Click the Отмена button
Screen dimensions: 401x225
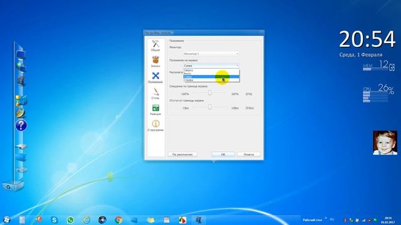249,154
